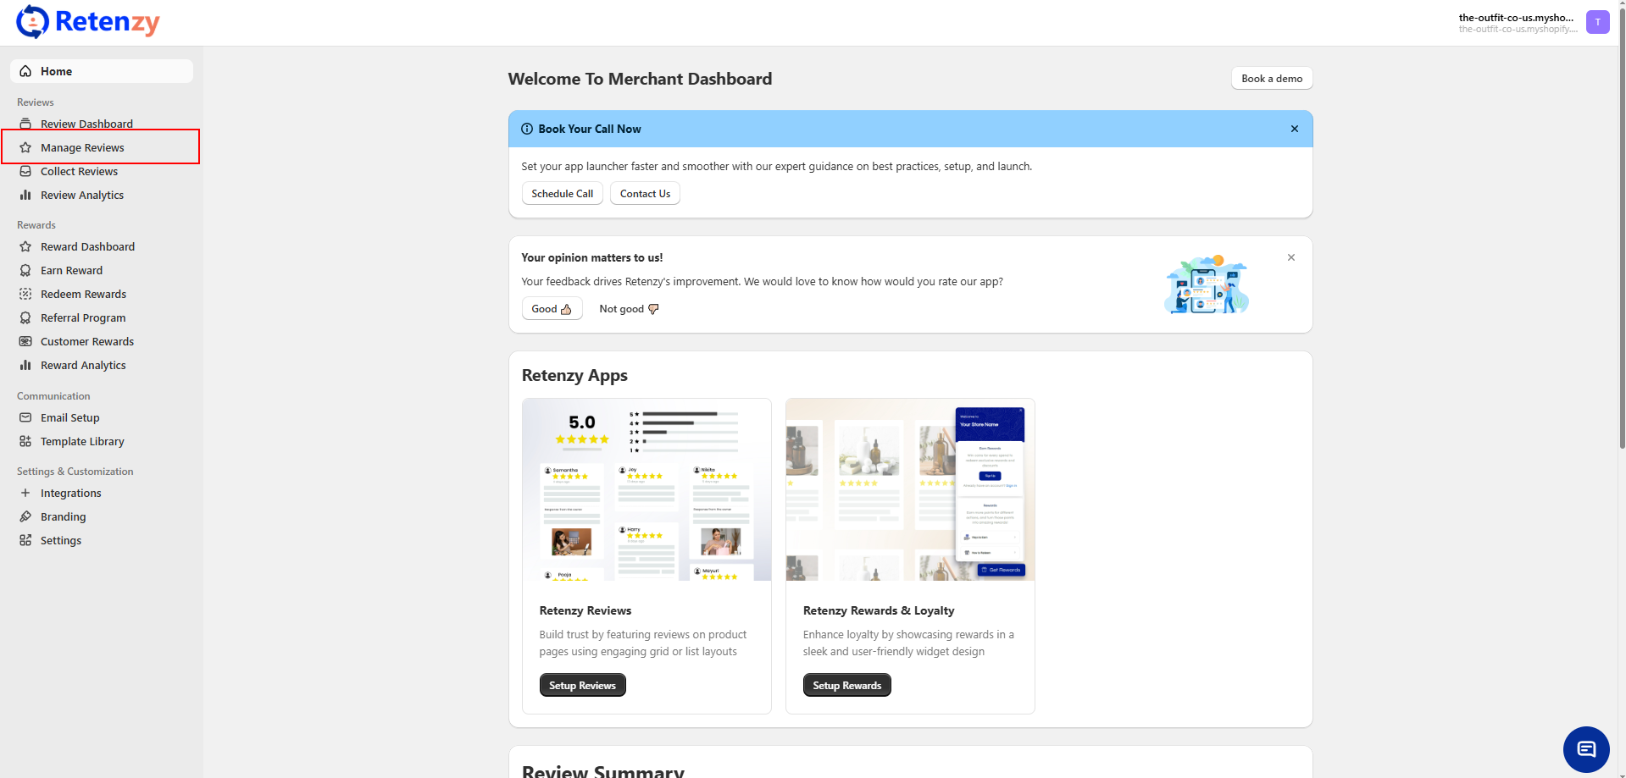Click the Schedule Call button

click(563, 194)
